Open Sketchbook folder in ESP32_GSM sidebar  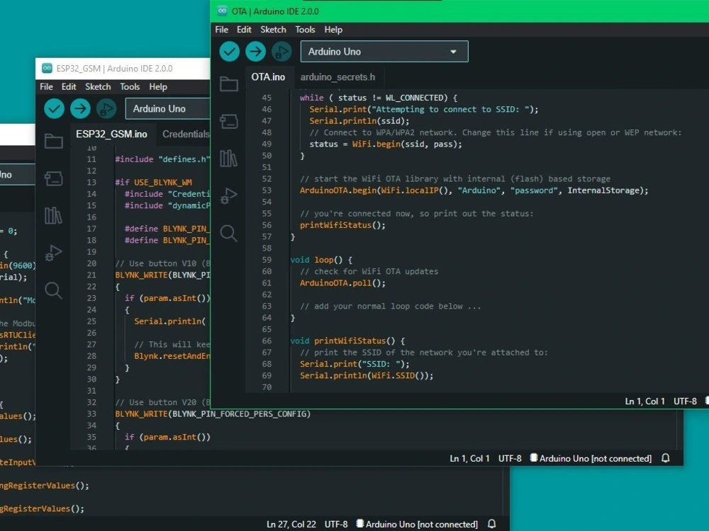[x=53, y=142]
